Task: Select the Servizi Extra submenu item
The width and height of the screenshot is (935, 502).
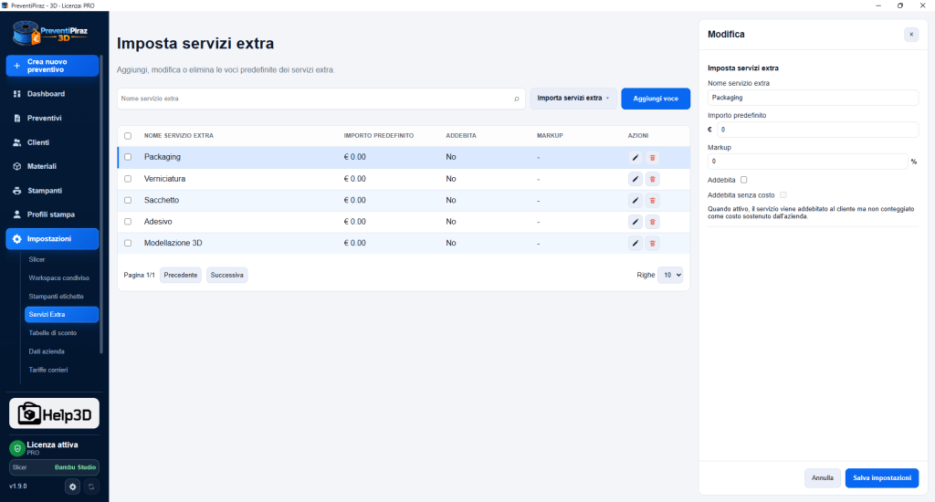Action: pyautogui.click(x=61, y=314)
